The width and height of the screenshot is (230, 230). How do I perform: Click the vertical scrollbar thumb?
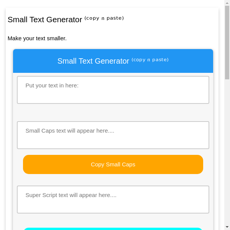(227, 42)
